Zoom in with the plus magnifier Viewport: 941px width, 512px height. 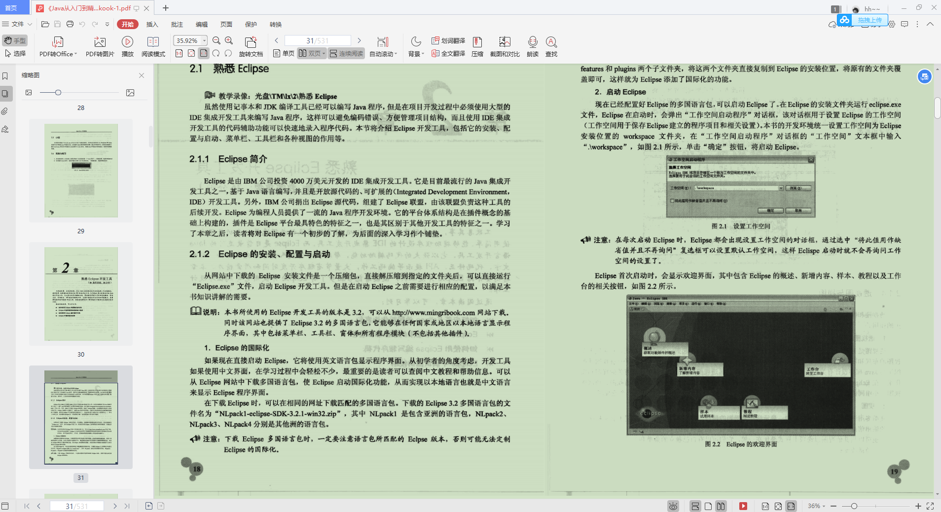coord(229,40)
